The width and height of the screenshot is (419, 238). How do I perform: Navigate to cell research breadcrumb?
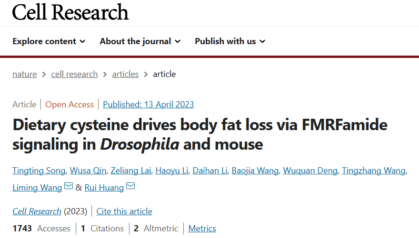pos(74,74)
